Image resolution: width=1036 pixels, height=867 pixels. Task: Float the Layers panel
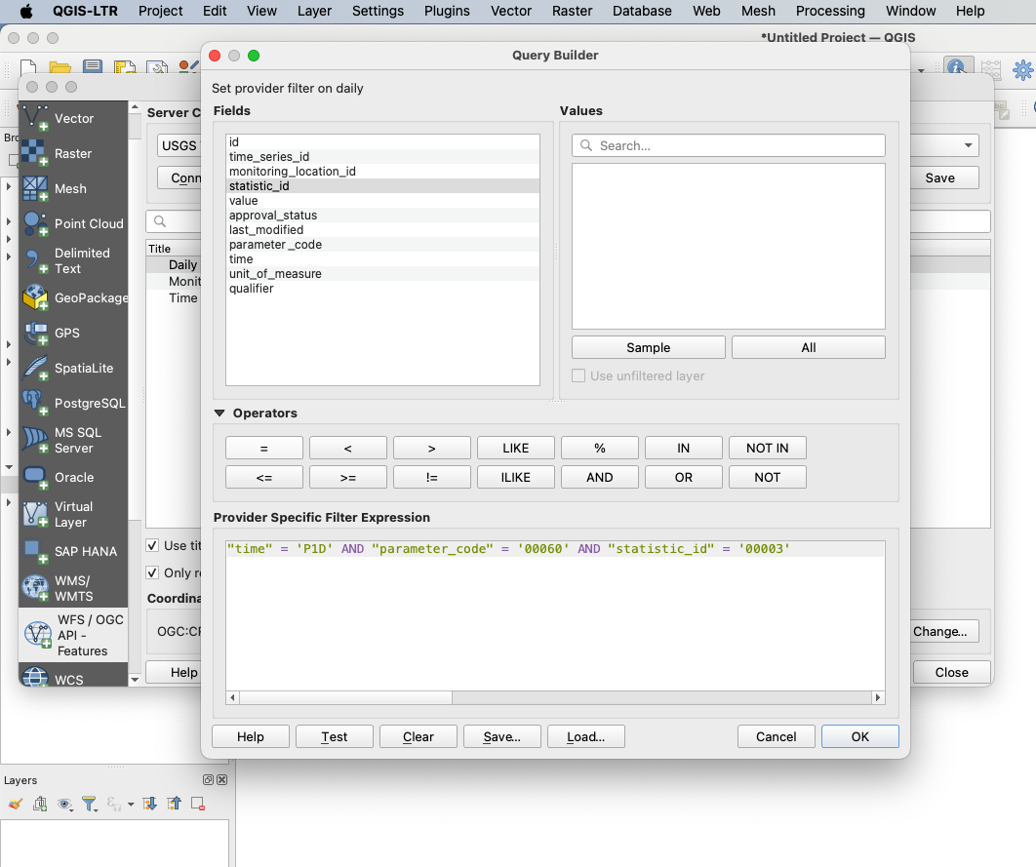point(208,780)
